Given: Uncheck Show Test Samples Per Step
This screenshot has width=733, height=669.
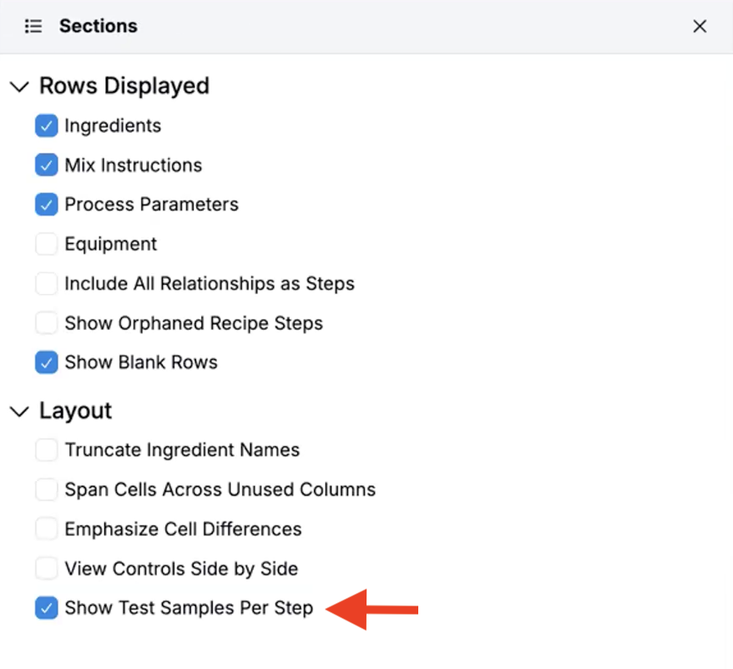Looking at the screenshot, I should coord(47,608).
